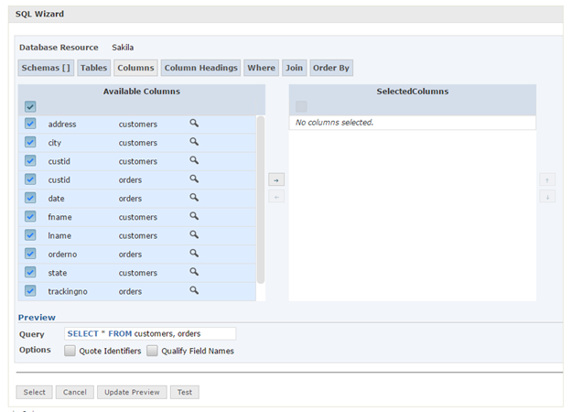571x412 pixels.
Task: Switch to the Columns tab
Action: [135, 68]
